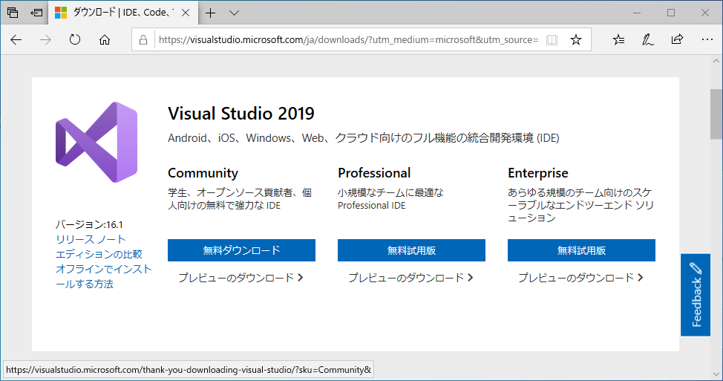Viewport: 723px width, 381px height.
Task: Click the Community edition heading
Action: pyautogui.click(x=203, y=173)
